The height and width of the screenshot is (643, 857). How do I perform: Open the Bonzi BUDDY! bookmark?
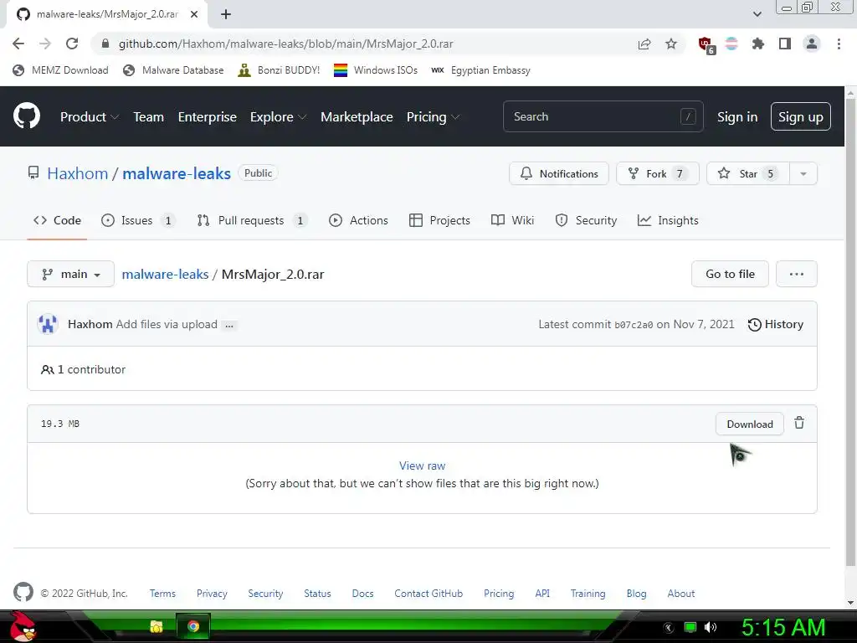(280, 70)
